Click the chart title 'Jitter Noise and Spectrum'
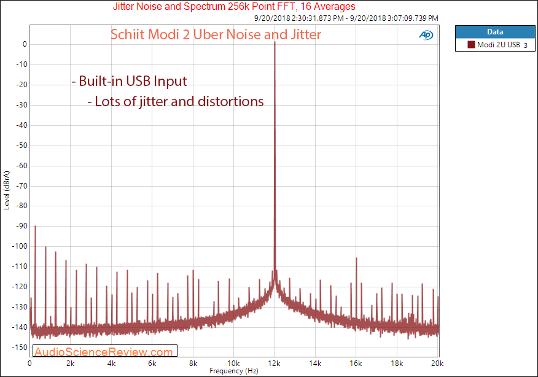The image size is (538, 377). click(x=234, y=7)
